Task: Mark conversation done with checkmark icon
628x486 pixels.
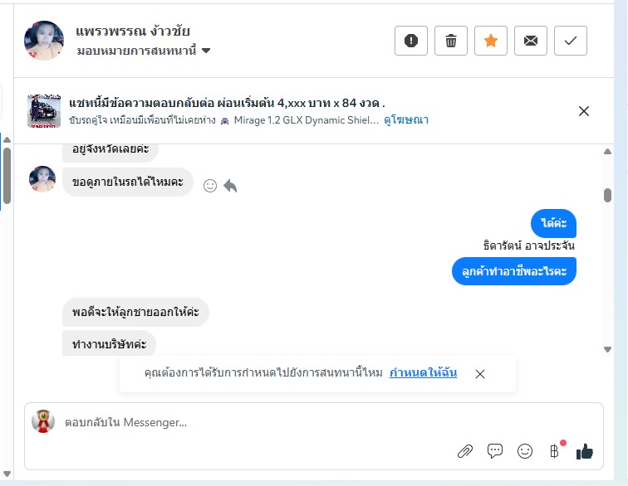Action: coord(571,41)
